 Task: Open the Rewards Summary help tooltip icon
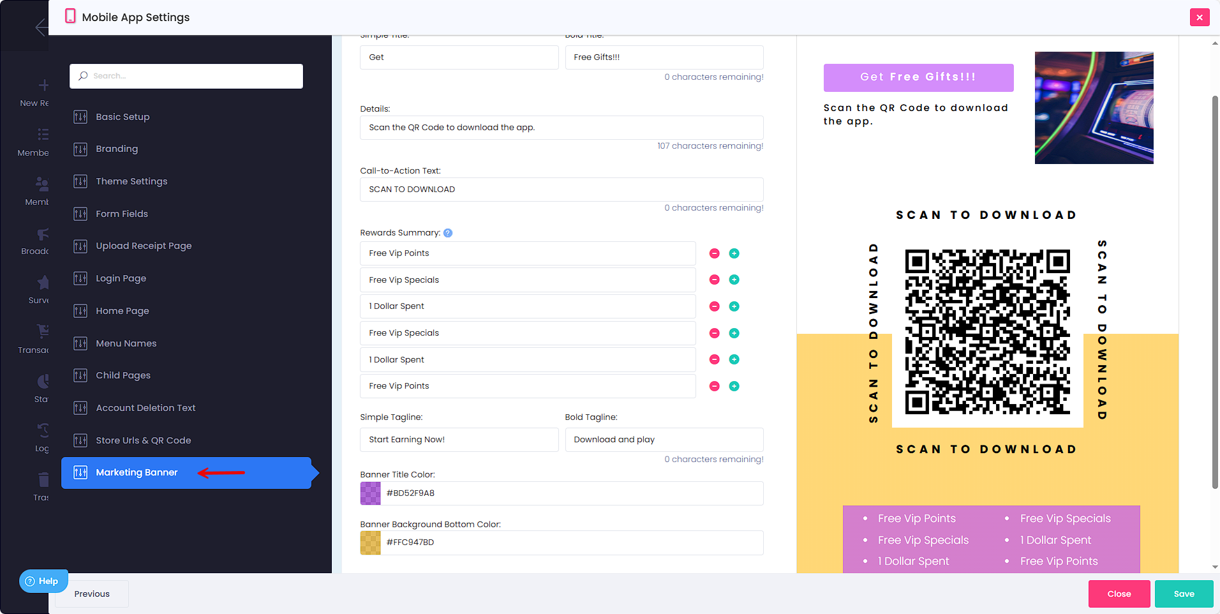[448, 233]
